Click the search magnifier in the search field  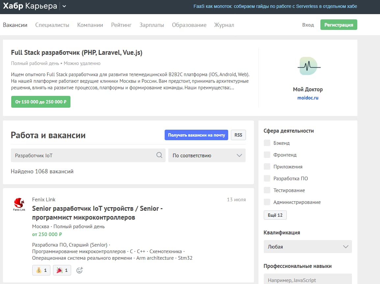click(x=160, y=155)
